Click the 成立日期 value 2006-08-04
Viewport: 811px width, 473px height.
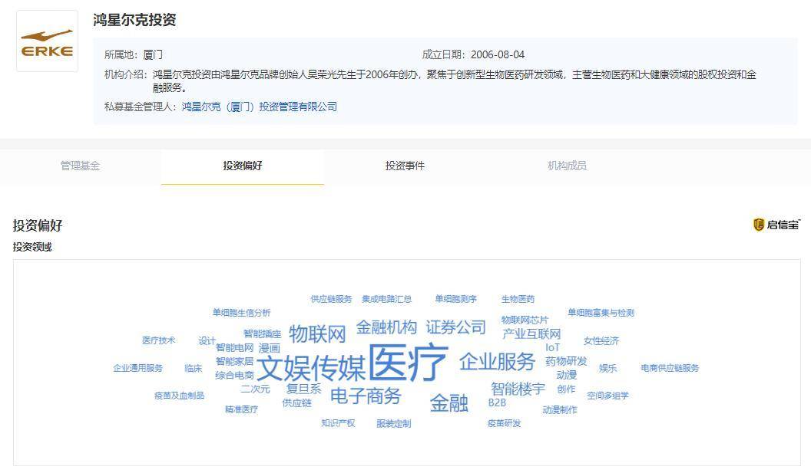(498, 54)
